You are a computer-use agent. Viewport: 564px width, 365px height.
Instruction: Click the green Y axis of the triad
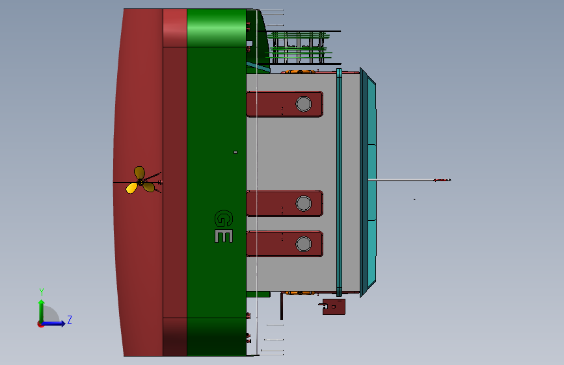pos(42,311)
